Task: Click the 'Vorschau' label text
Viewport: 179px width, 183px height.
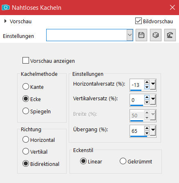Action: [20, 21]
